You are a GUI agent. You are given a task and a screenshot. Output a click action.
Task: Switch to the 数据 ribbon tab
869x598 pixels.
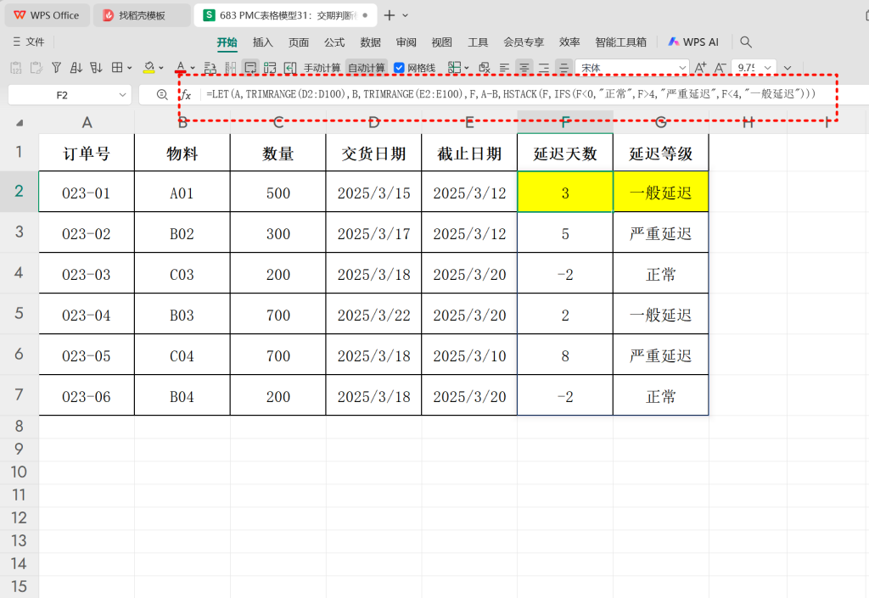[370, 42]
